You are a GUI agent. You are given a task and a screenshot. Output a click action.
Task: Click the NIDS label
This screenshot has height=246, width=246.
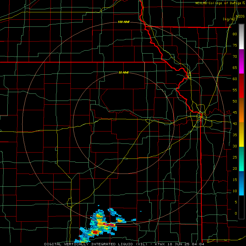[240, 16]
